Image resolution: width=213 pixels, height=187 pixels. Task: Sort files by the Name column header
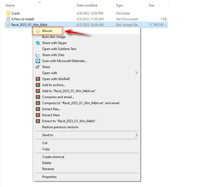click(10, 5)
